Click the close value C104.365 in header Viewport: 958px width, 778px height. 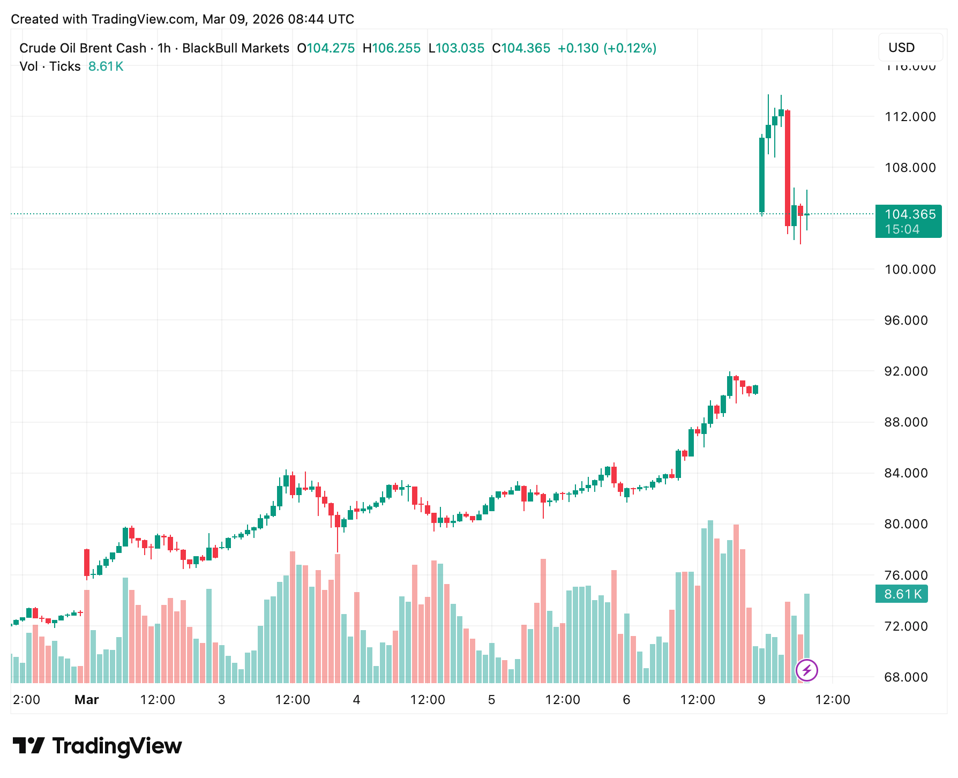(521, 48)
